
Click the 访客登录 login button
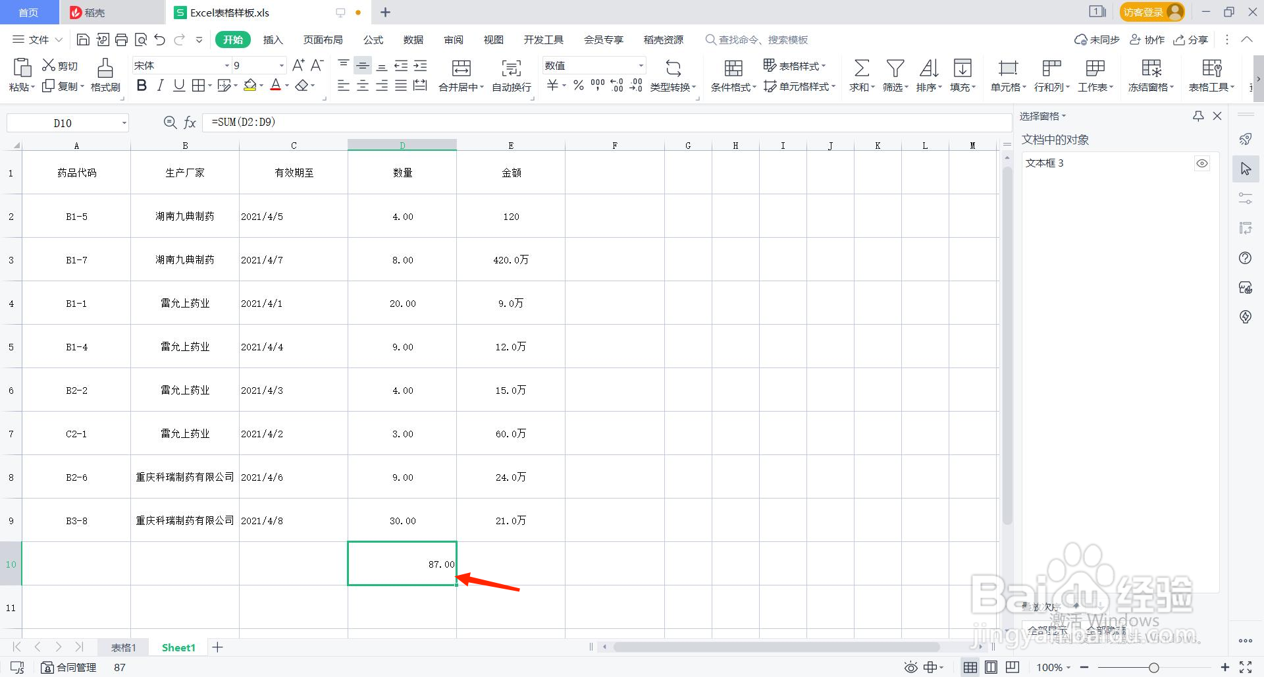coord(1152,12)
